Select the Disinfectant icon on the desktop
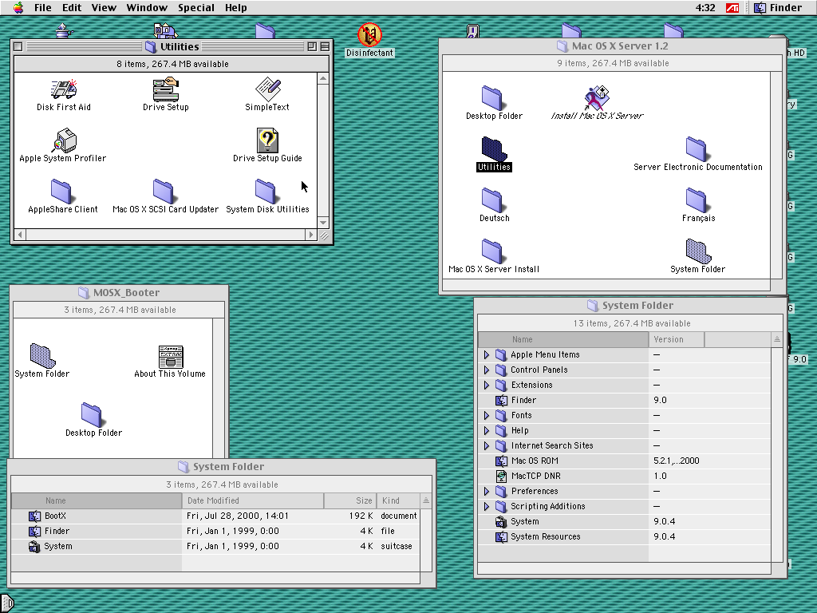The width and height of the screenshot is (817, 613). tap(369, 35)
